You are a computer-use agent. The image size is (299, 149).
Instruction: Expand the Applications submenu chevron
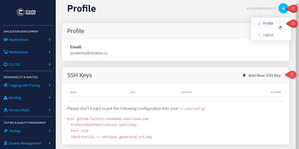(x=50, y=40)
